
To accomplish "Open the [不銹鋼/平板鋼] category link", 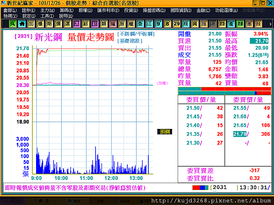I will coord(136,34).
